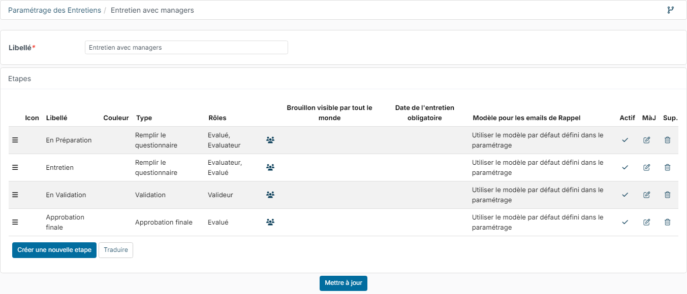Grab the drag handle of En Préparation row

(15, 140)
